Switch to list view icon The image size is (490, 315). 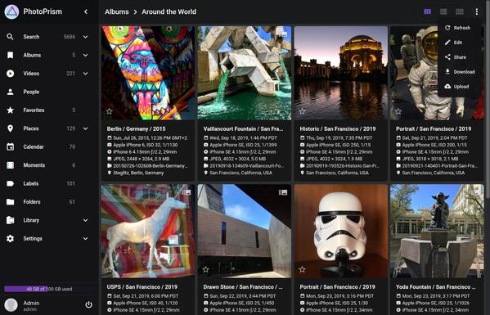click(443, 12)
